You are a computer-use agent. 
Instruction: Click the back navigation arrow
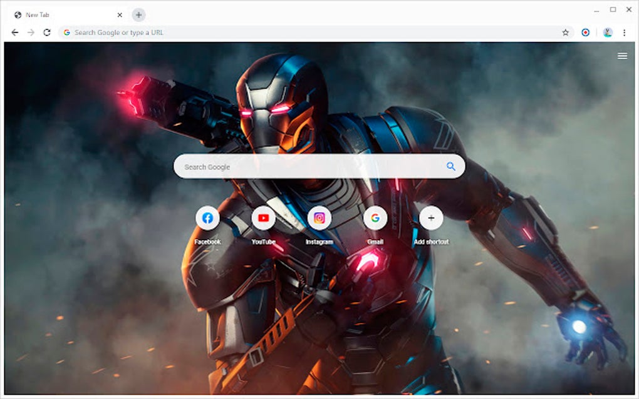pos(14,32)
